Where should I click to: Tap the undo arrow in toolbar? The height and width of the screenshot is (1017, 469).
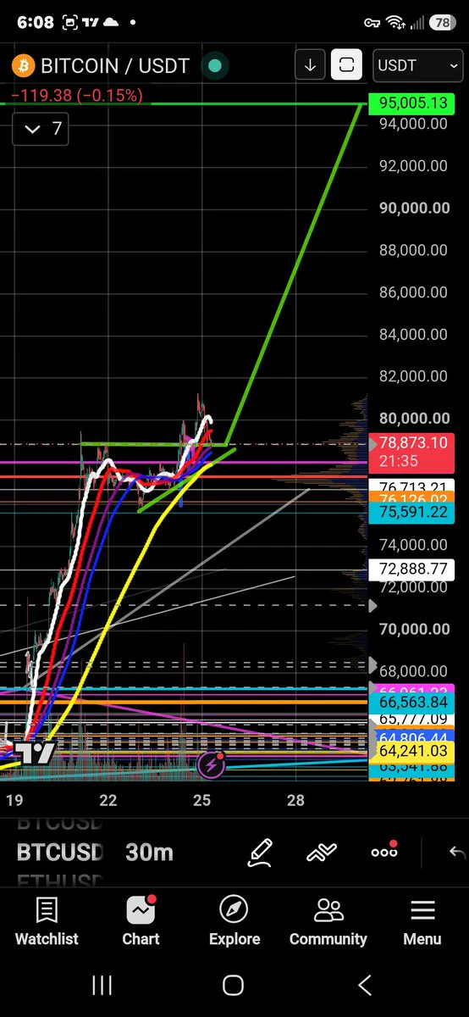pyautogui.click(x=457, y=852)
